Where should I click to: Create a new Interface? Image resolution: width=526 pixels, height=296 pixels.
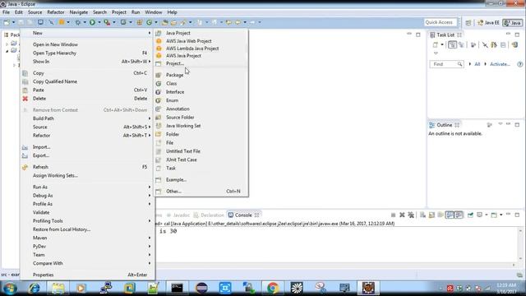[201, 91]
